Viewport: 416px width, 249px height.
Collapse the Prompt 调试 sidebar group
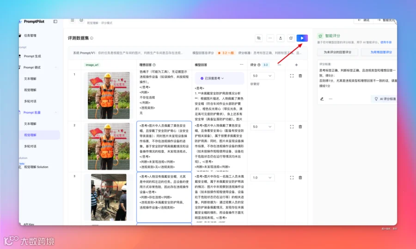[56, 67]
